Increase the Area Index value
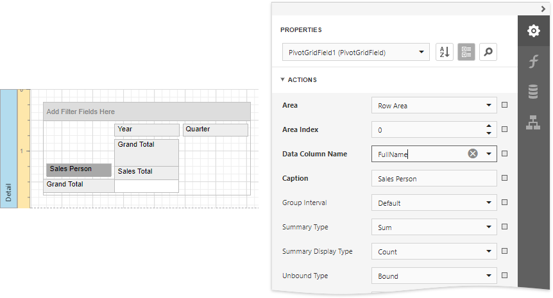 tap(489, 126)
